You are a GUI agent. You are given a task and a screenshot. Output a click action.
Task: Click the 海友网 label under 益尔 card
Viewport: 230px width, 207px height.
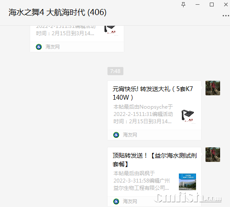[x=130, y=201]
